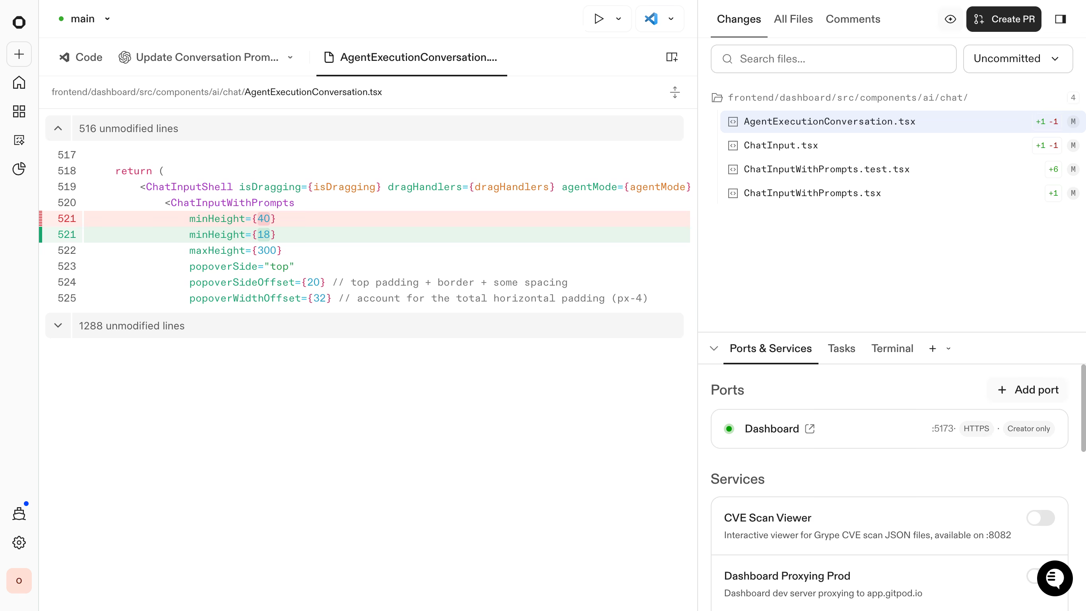Screen dimensions: 1086x611
Task: Click the add new panel tab plus icon
Action: coord(933,348)
